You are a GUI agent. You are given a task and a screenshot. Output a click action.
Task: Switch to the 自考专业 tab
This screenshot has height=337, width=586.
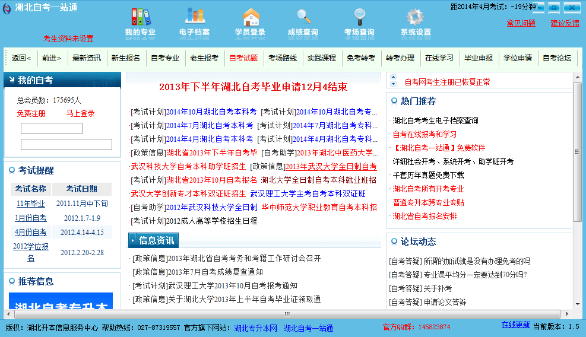tap(165, 58)
